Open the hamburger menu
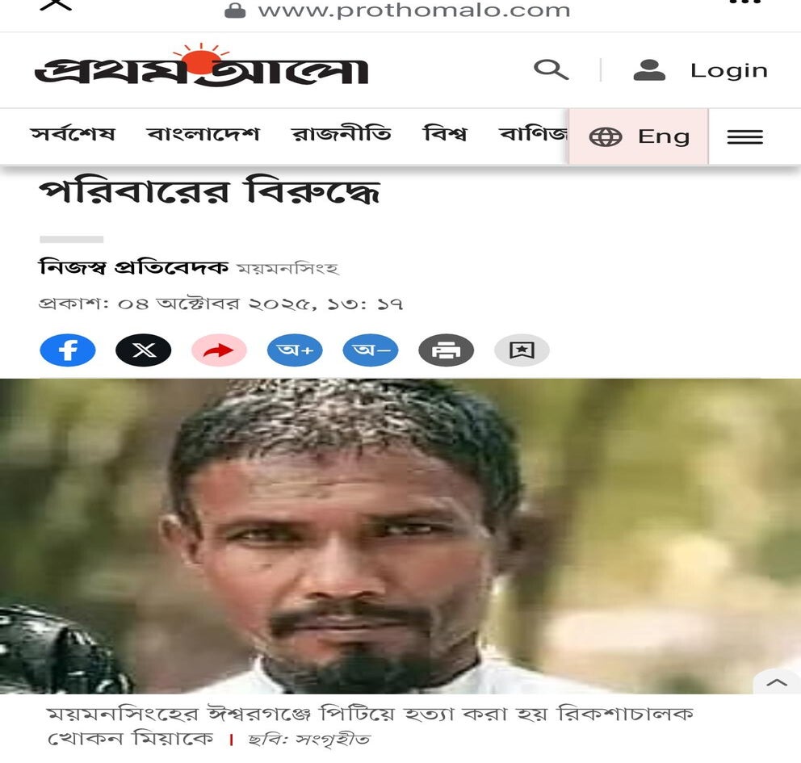The image size is (801, 763). (x=744, y=136)
